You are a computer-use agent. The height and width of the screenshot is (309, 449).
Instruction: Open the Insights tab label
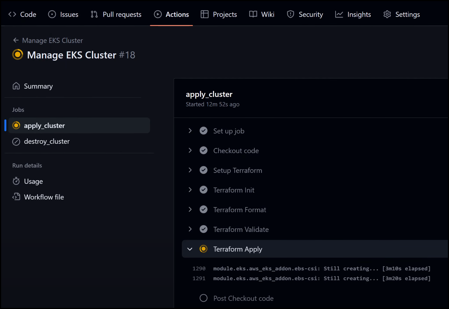tap(359, 14)
